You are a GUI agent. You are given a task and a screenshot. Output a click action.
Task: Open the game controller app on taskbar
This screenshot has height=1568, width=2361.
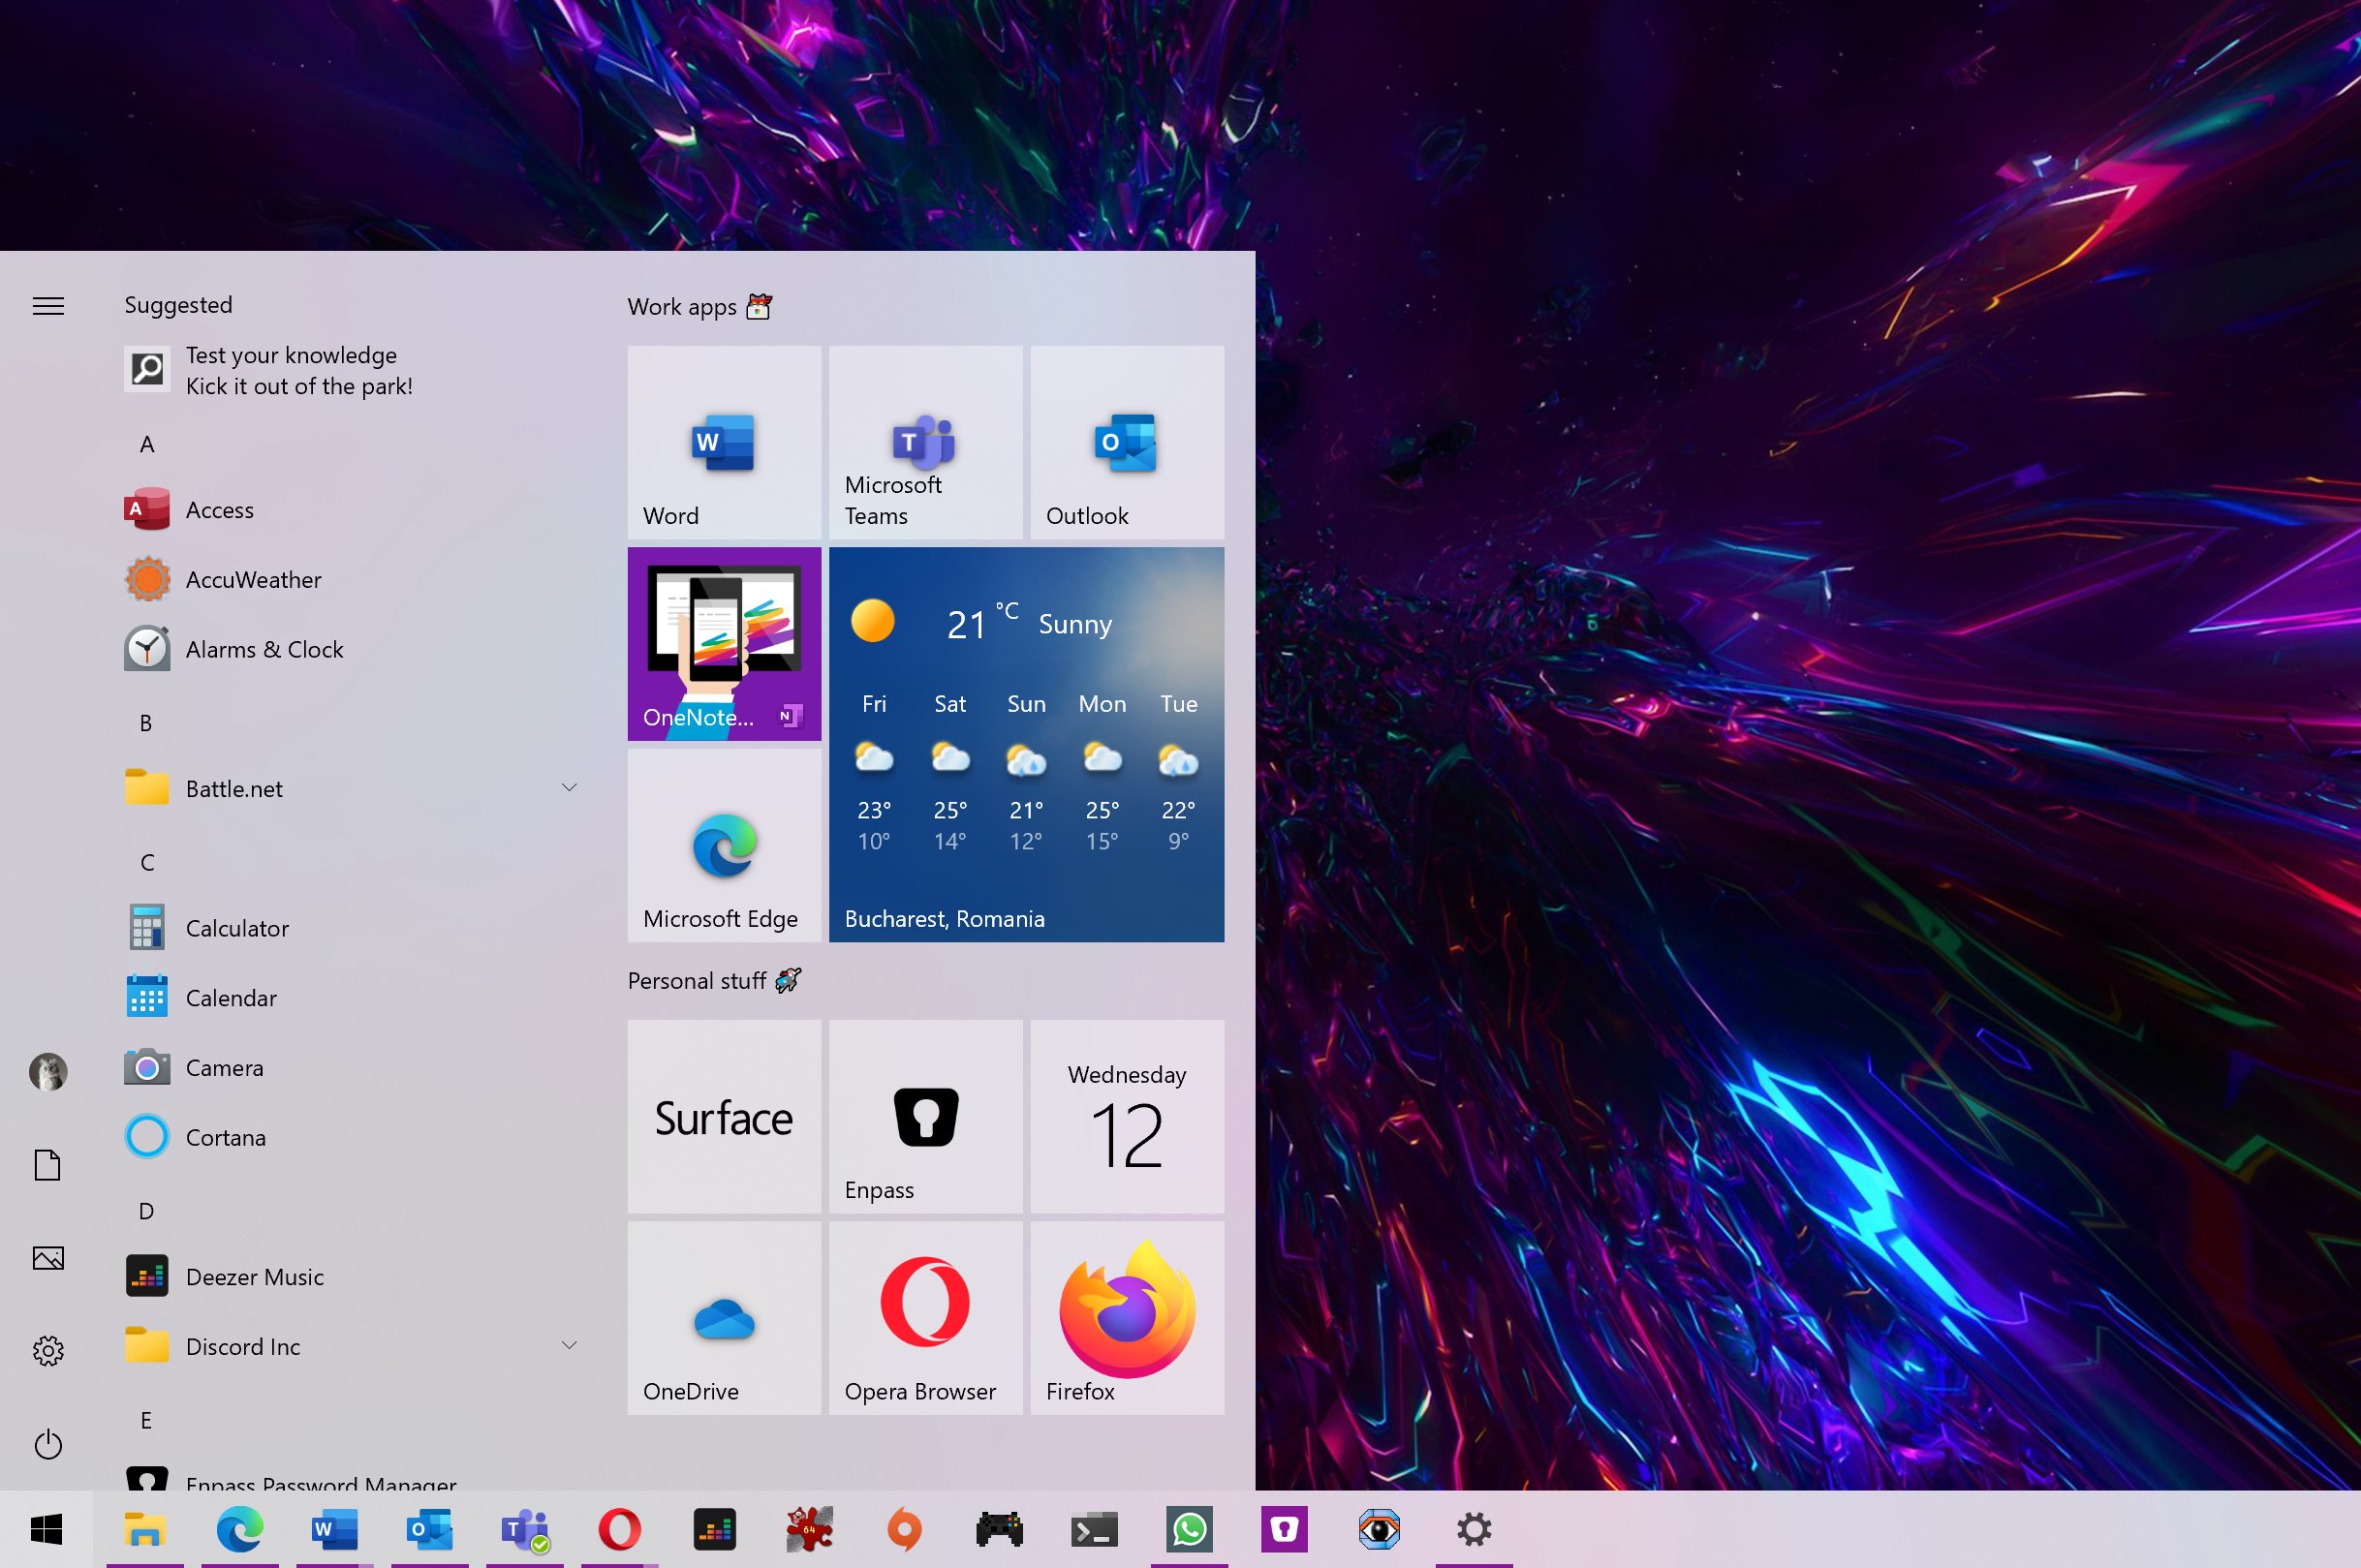pos(1000,1529)
